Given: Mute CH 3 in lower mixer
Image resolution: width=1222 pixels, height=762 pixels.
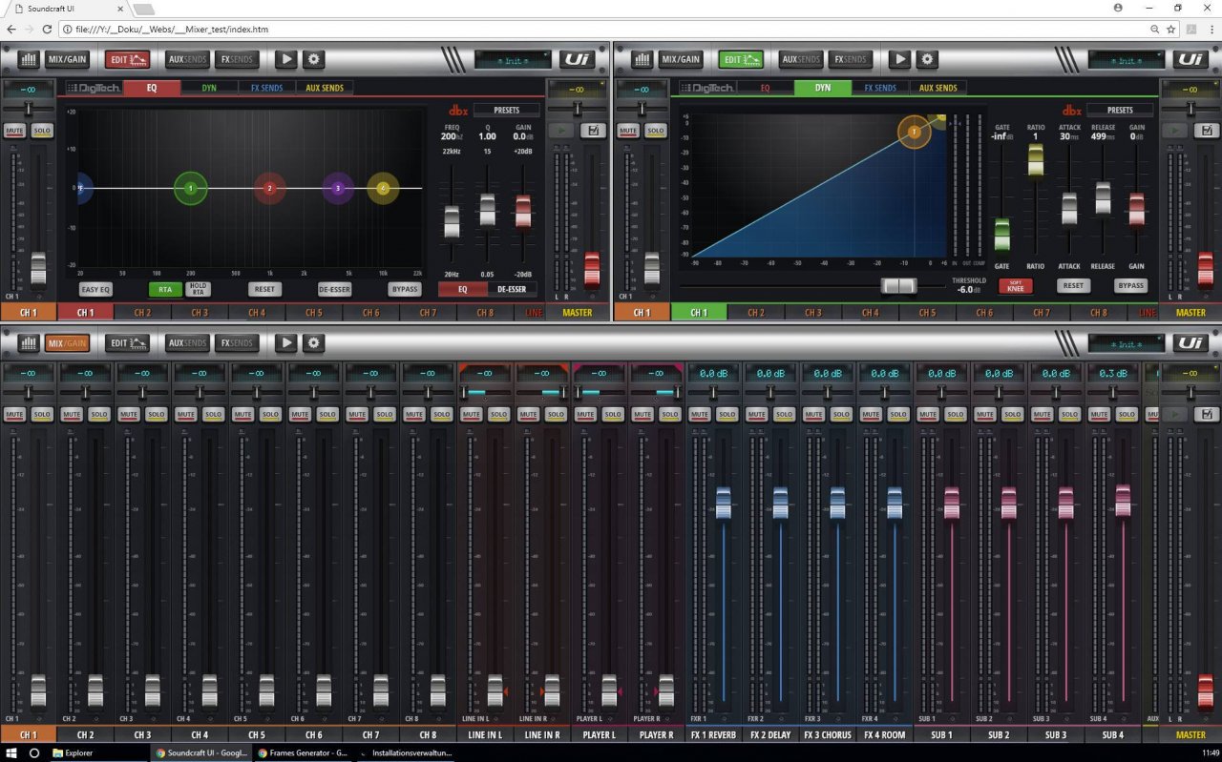Looking at the screenshot, I should [129, 414].
